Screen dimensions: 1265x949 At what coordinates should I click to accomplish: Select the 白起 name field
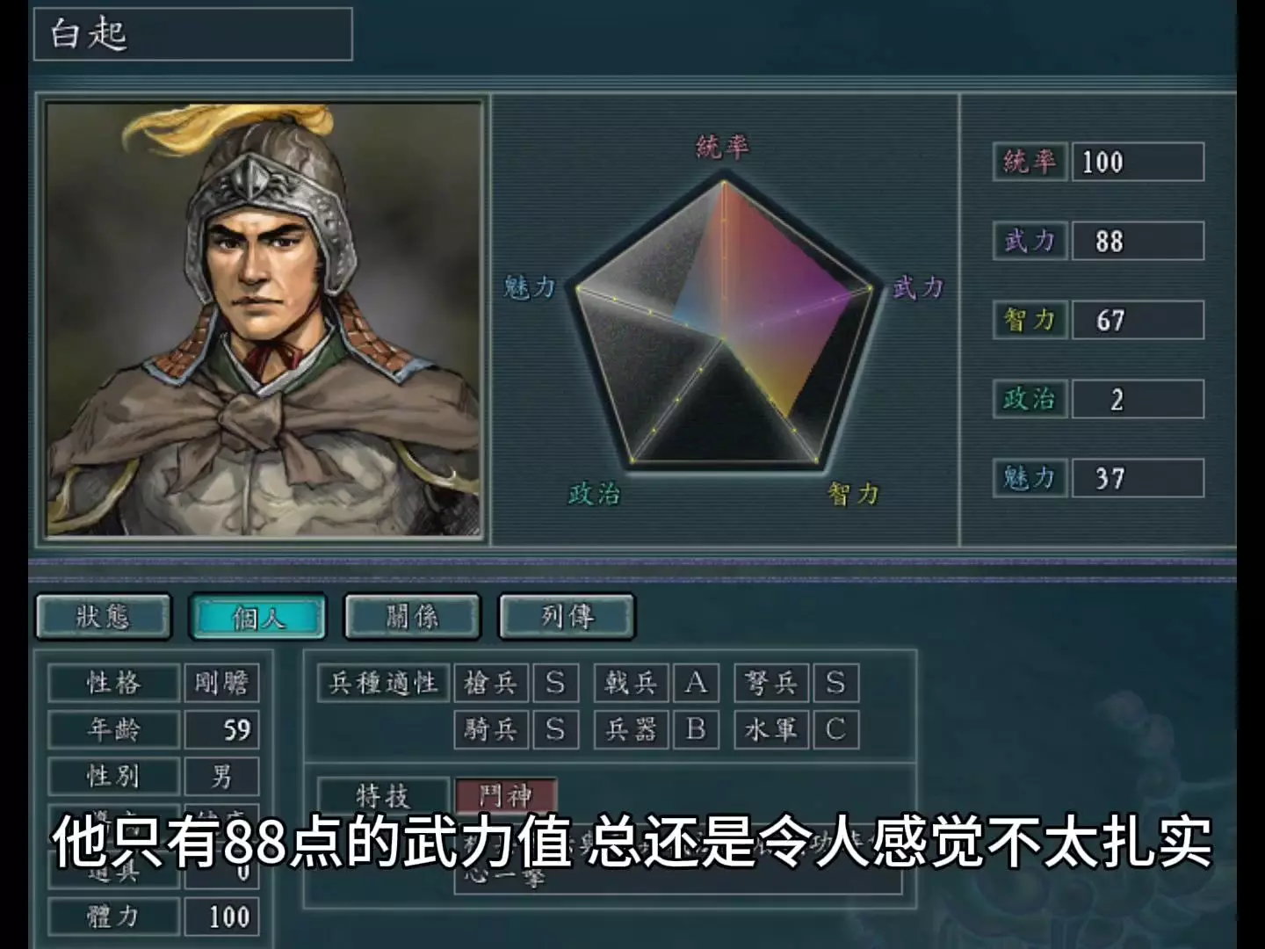pyautogui.click(x=193, y=34)
